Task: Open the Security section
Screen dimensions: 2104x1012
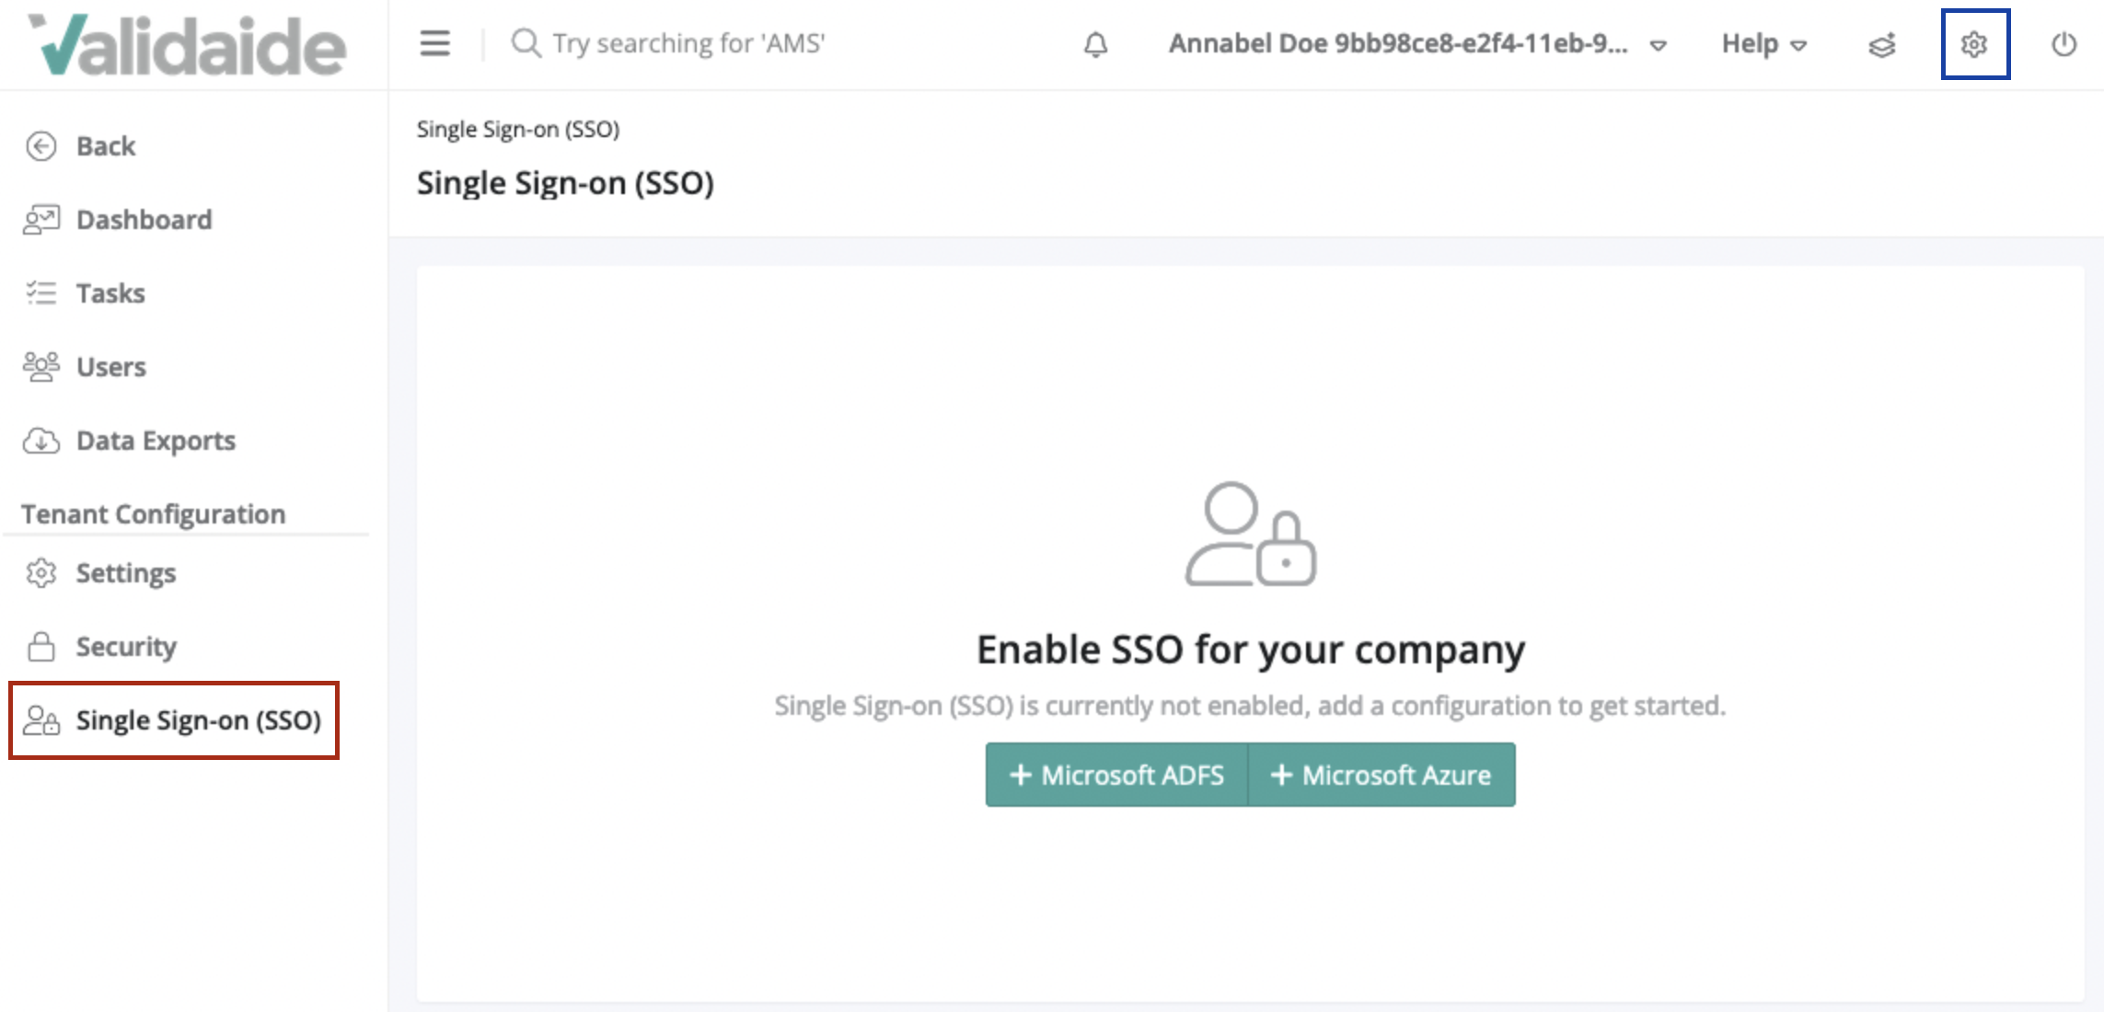Action: (126, 647)
